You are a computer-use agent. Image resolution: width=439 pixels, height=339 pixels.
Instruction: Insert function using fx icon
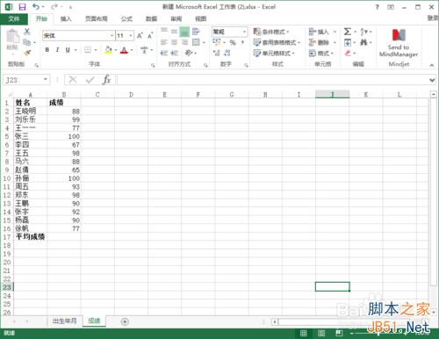(106, 80)
